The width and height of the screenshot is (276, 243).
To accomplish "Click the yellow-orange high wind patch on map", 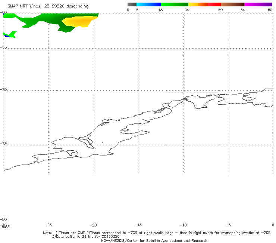I will (79, 21).
